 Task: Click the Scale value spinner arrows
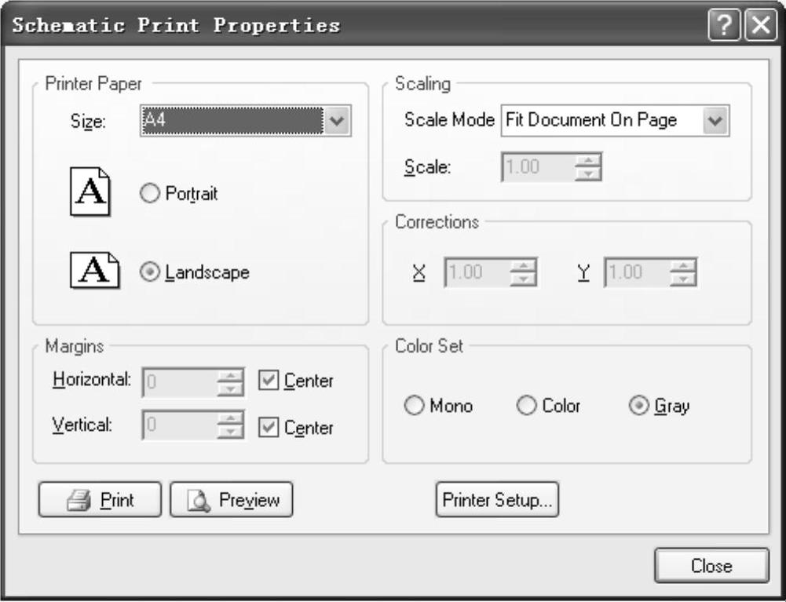587,166
